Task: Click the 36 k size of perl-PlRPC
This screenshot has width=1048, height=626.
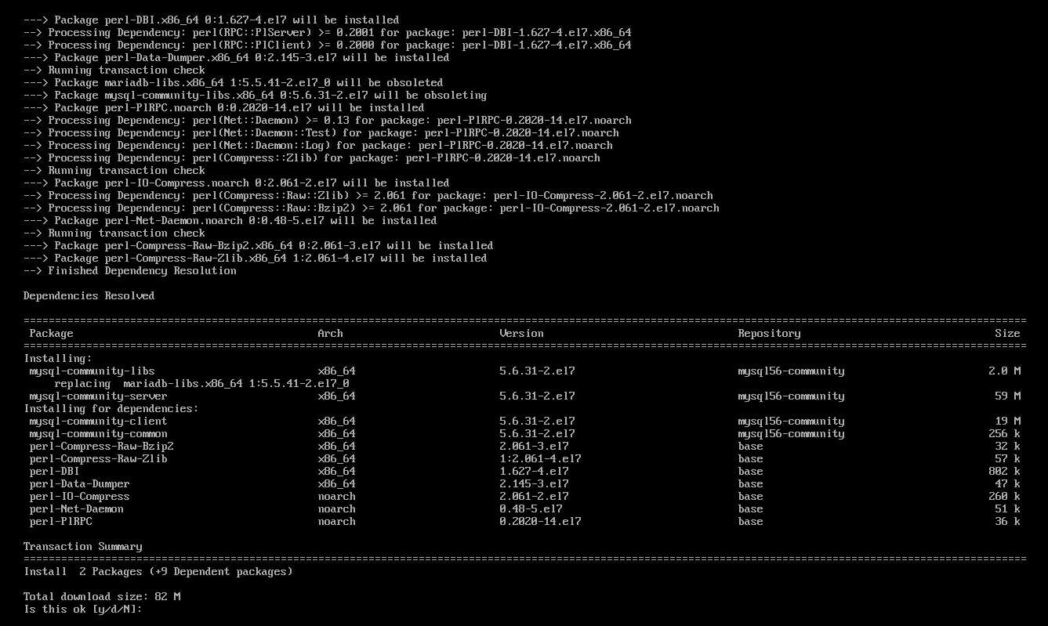Action: click(x=1008, y=521)
